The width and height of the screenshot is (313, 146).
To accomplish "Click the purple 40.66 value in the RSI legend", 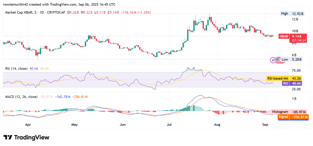I will (34, 68).
